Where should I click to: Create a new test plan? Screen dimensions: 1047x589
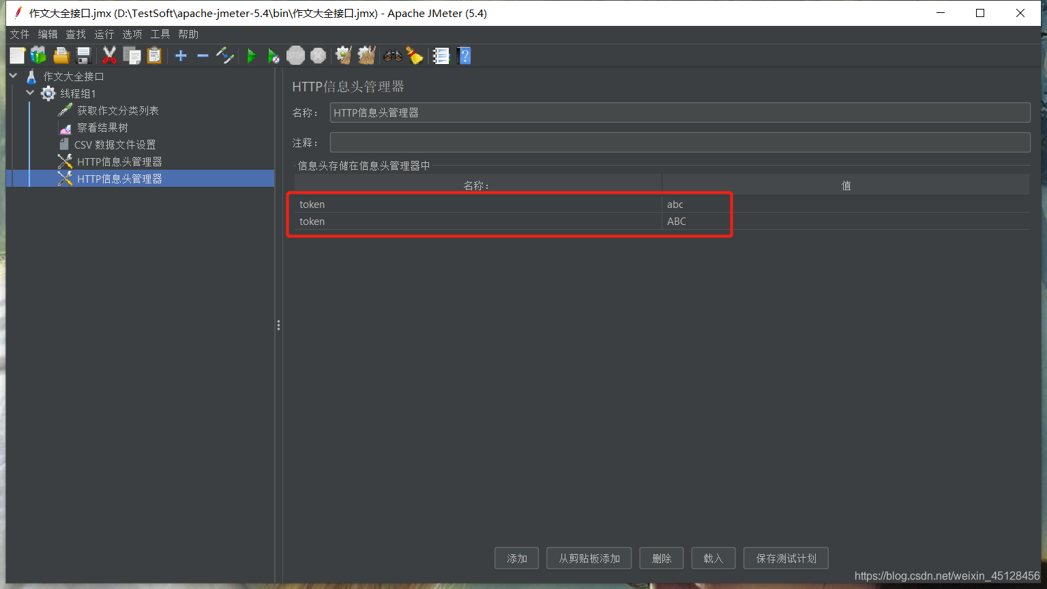[x=17, y=56]
